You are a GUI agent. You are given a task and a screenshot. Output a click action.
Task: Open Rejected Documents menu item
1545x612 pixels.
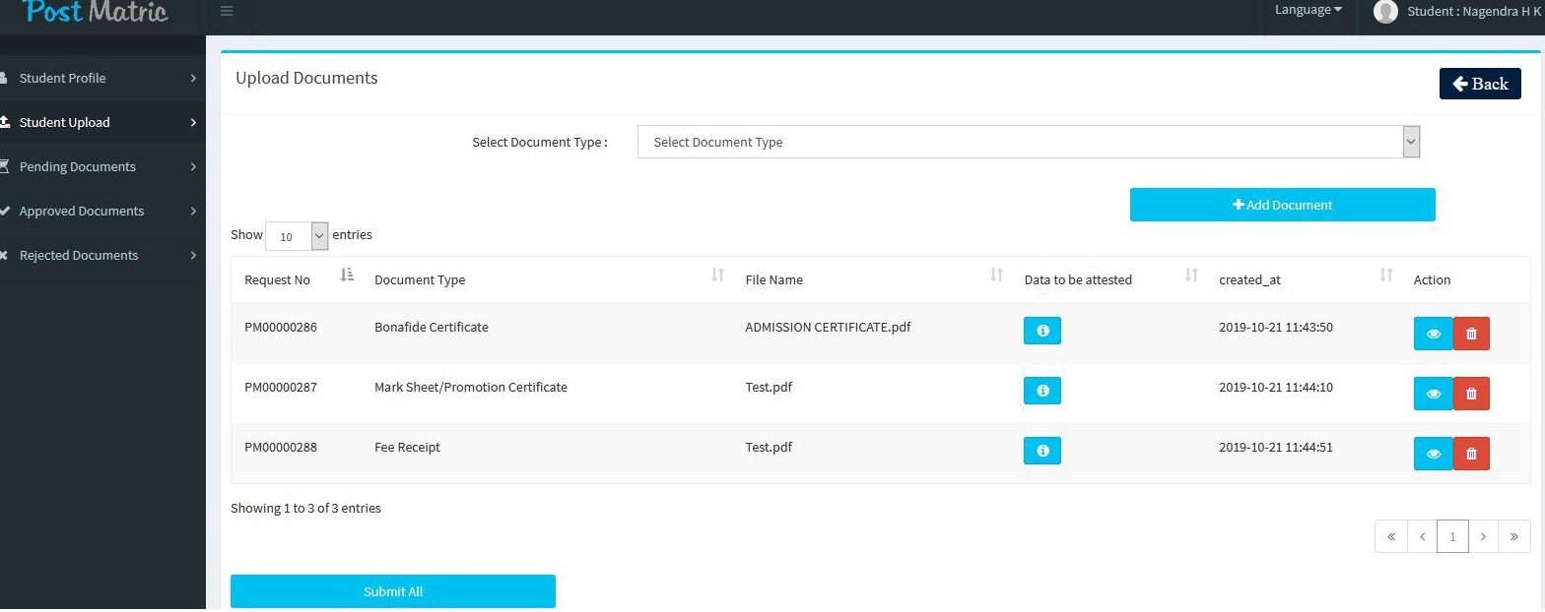coord(102,255)
